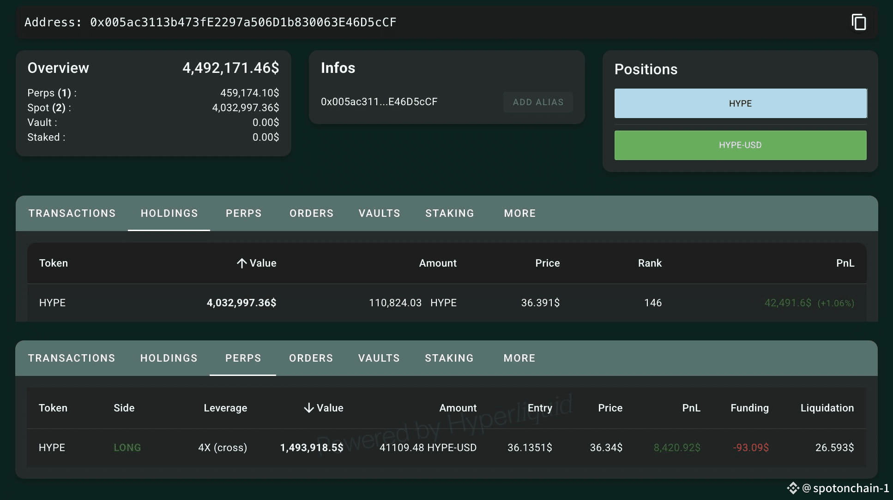Click the Vault 0.00$ row
This screenshot has width=893, height=500.
click(x=153, y=123)
